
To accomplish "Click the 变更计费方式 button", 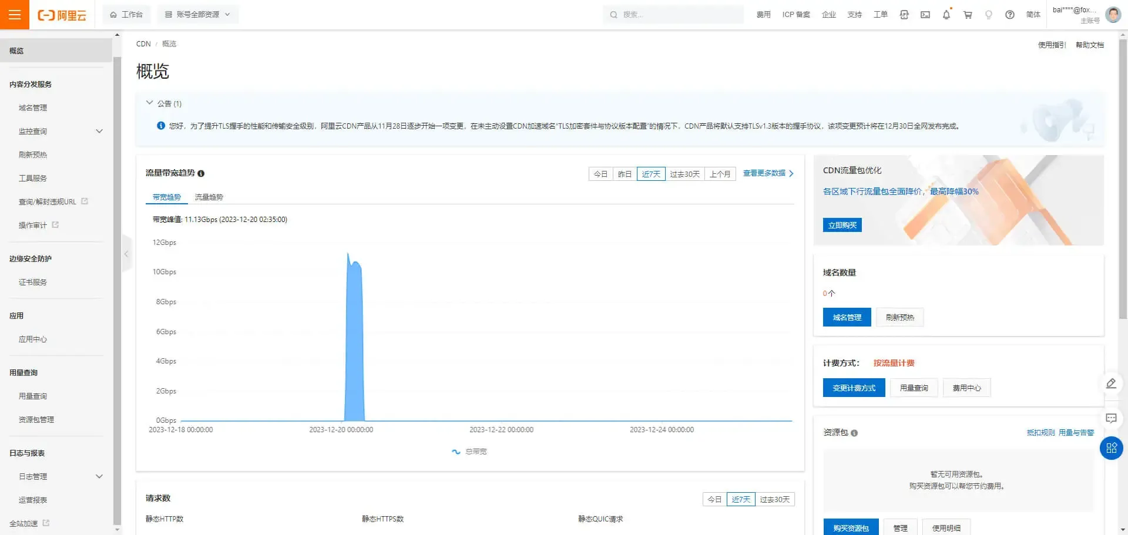I will (x=854, y=388).
